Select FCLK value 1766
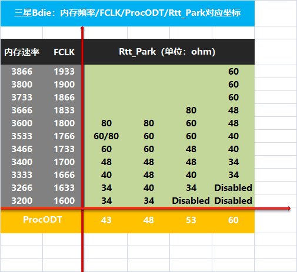Image resolution: width=297 pixels, height=272 pixels. tap(64, 136)
